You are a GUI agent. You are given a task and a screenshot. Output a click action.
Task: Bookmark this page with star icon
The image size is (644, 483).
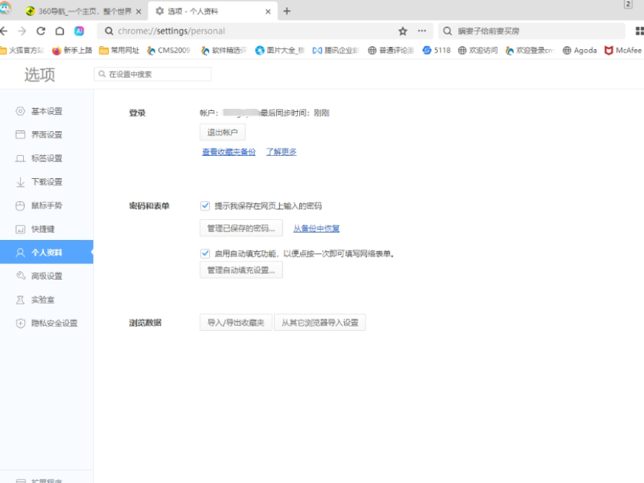403,31
